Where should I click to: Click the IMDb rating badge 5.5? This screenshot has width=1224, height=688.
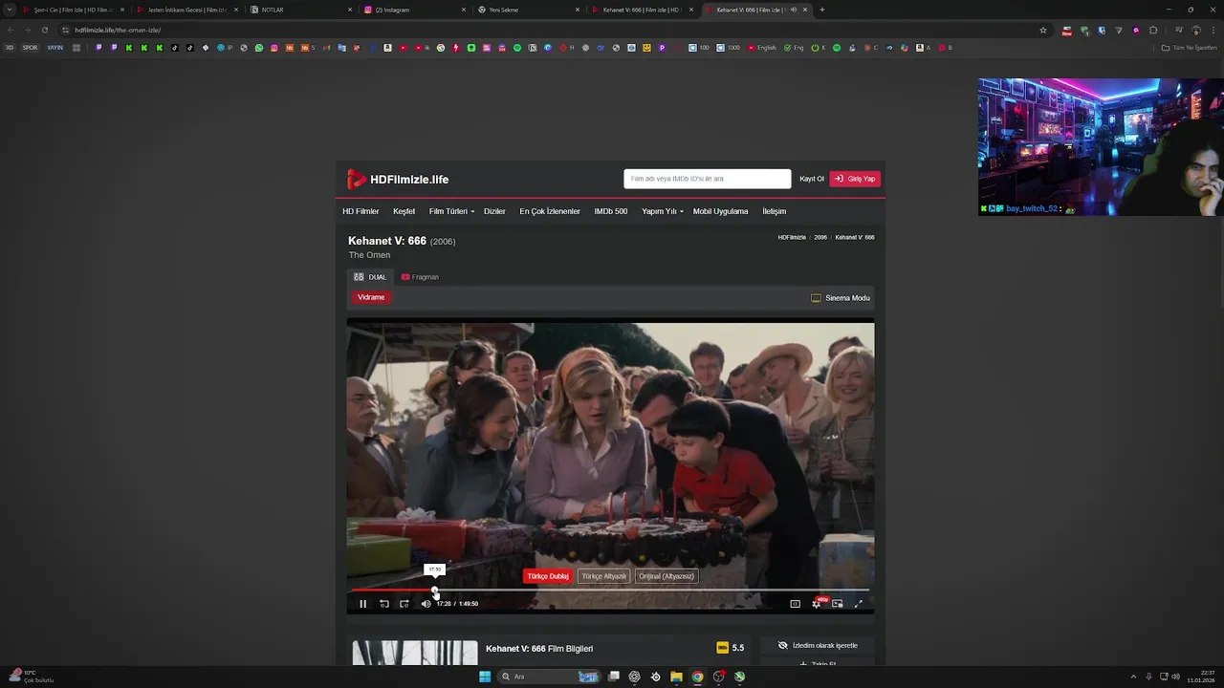click(x=731, y=648)
